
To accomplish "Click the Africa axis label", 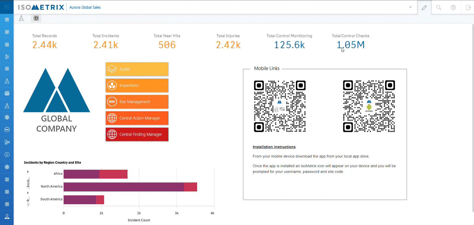I will click(58, 174).
